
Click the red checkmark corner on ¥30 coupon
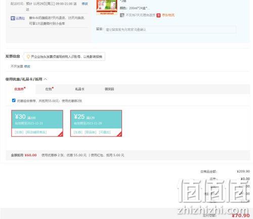[60, 134]
